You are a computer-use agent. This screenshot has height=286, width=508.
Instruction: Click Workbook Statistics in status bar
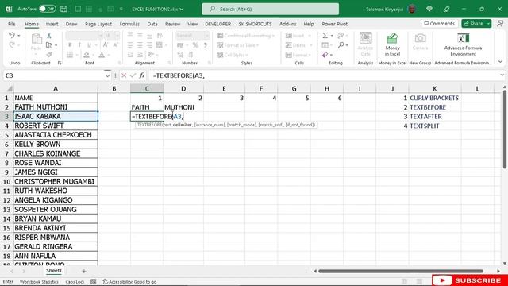(x=39, y=282)
